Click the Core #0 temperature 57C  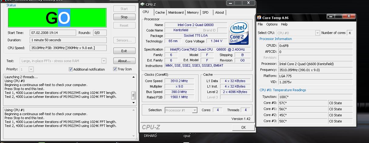[x=303, y=103]
